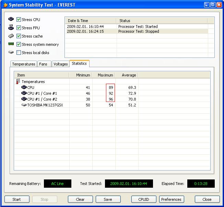The height and width of the screenshot is (207, 224).
Task: Click the 123 chip icon beside Stress FPU
Action: 11,27
